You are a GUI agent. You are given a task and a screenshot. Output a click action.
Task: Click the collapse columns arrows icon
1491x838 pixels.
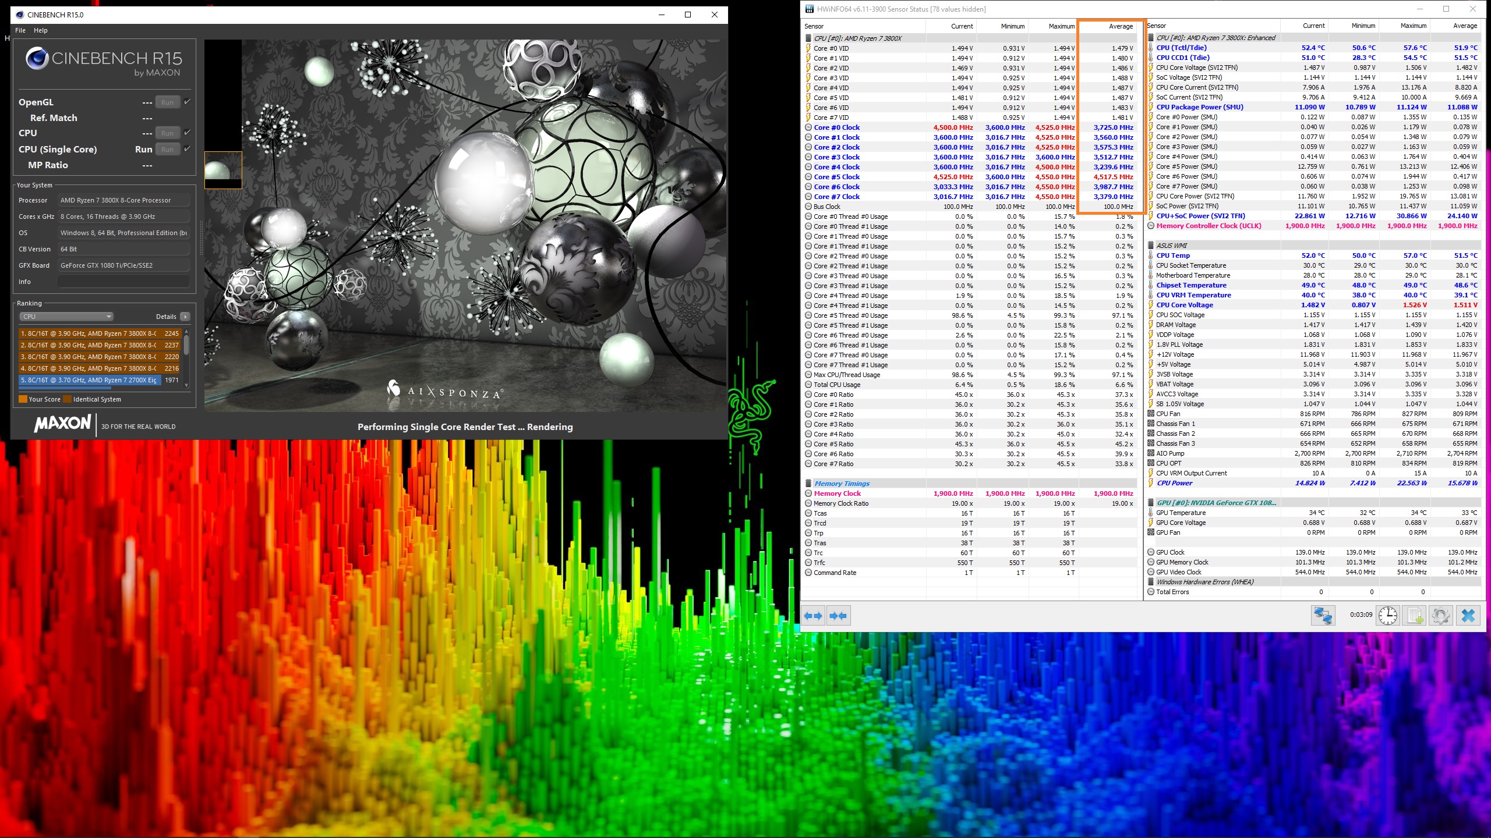(x=838, y=616)
